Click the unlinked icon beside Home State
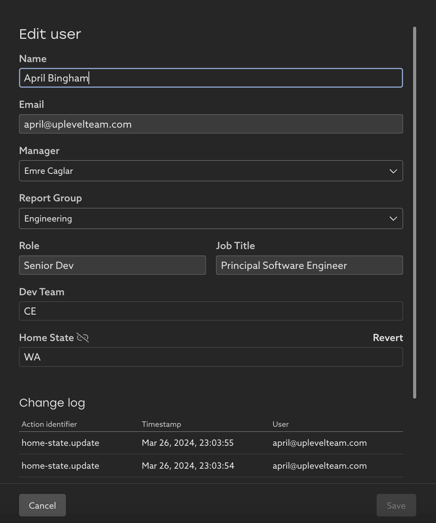This screenshot has width=436, height=523. [83, 338]
